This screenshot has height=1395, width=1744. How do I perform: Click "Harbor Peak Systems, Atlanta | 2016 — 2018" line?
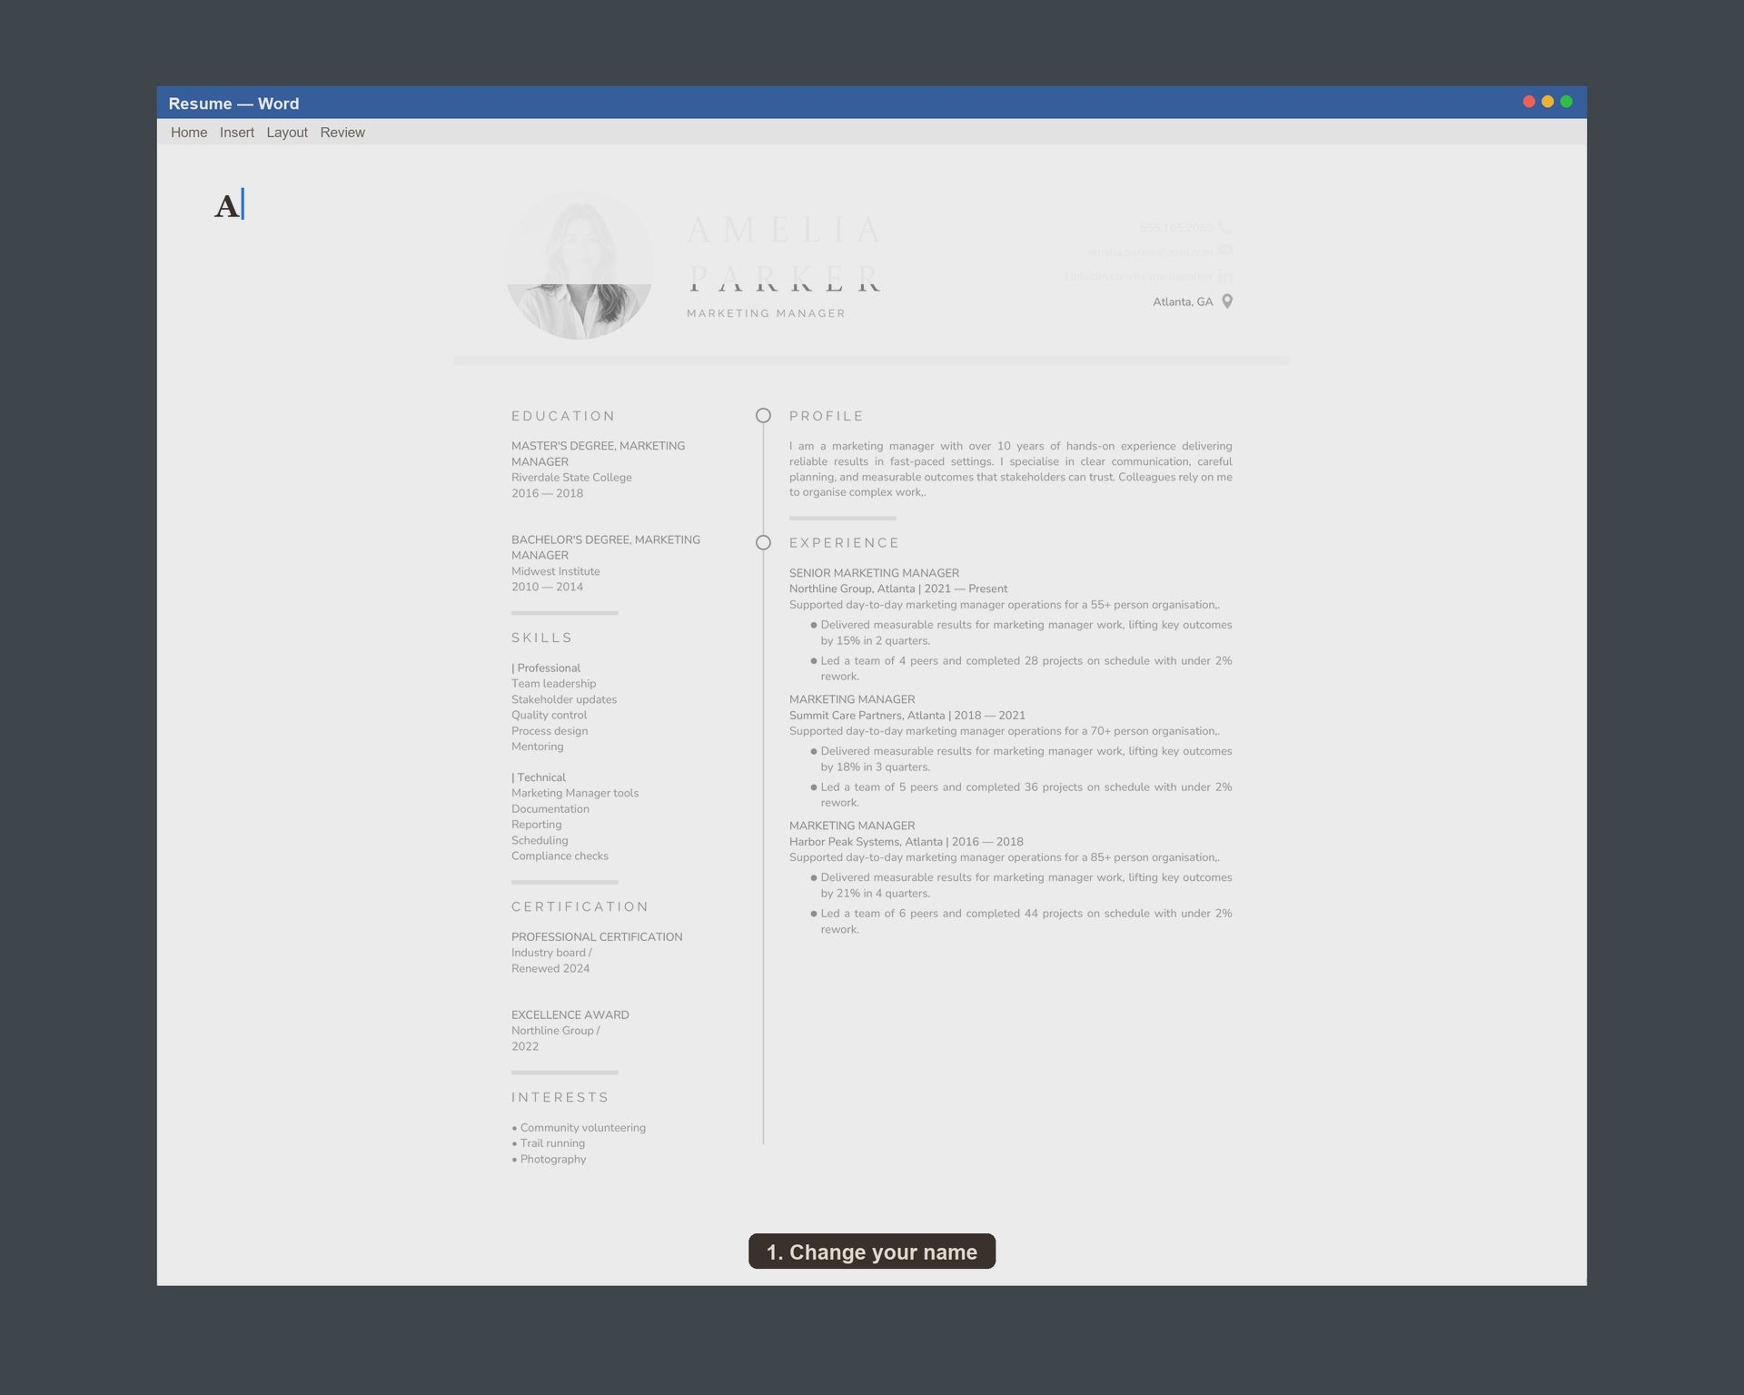pyautogui.click(x=907, y=841)
